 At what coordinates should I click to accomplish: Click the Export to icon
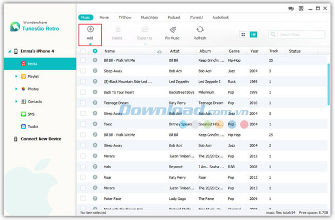[145, 29]
